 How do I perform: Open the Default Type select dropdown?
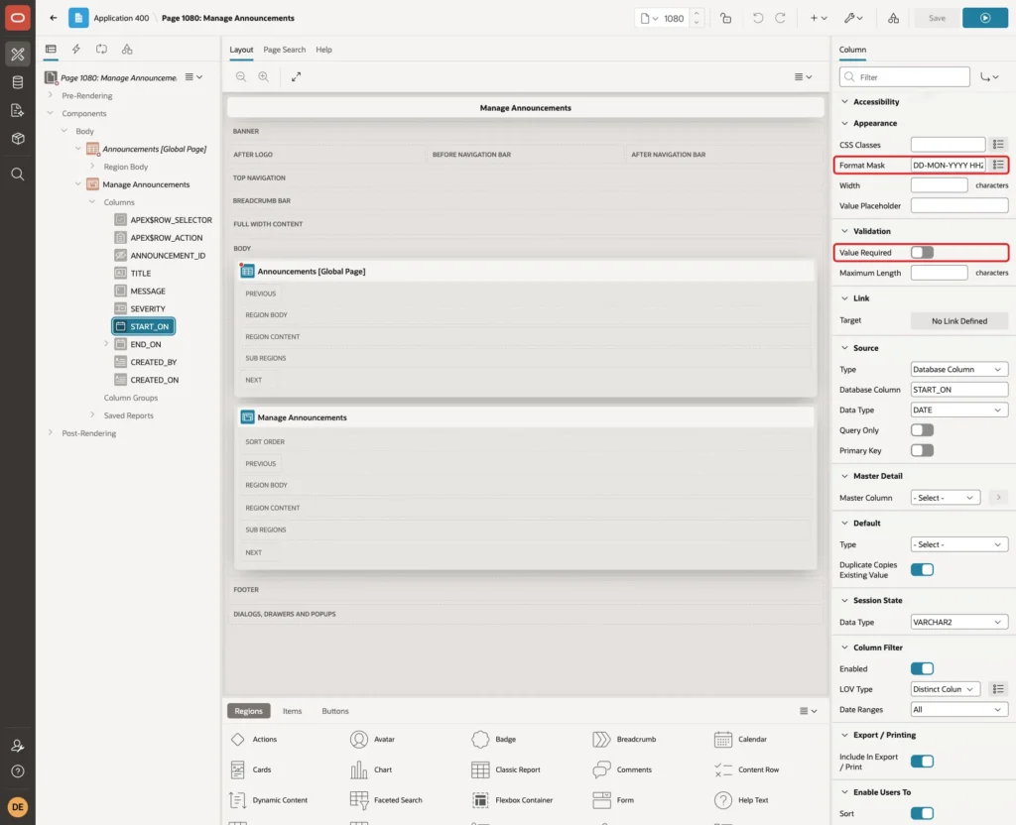(x=959, y=544)
